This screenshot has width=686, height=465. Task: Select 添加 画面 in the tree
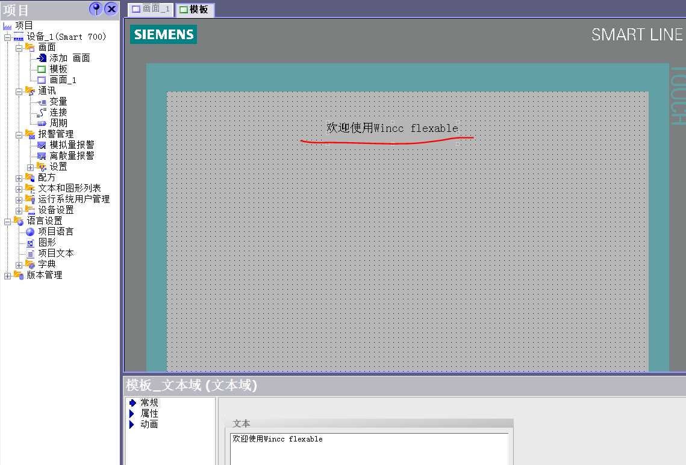click(x=69, y=58)
